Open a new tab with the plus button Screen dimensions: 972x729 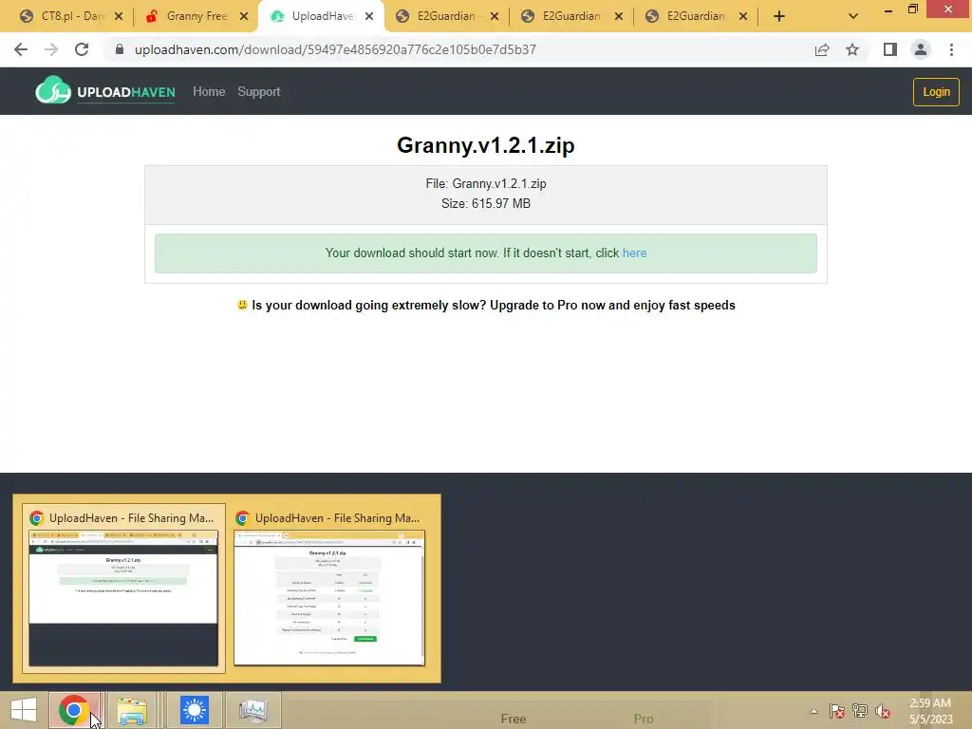coord(779,17)
